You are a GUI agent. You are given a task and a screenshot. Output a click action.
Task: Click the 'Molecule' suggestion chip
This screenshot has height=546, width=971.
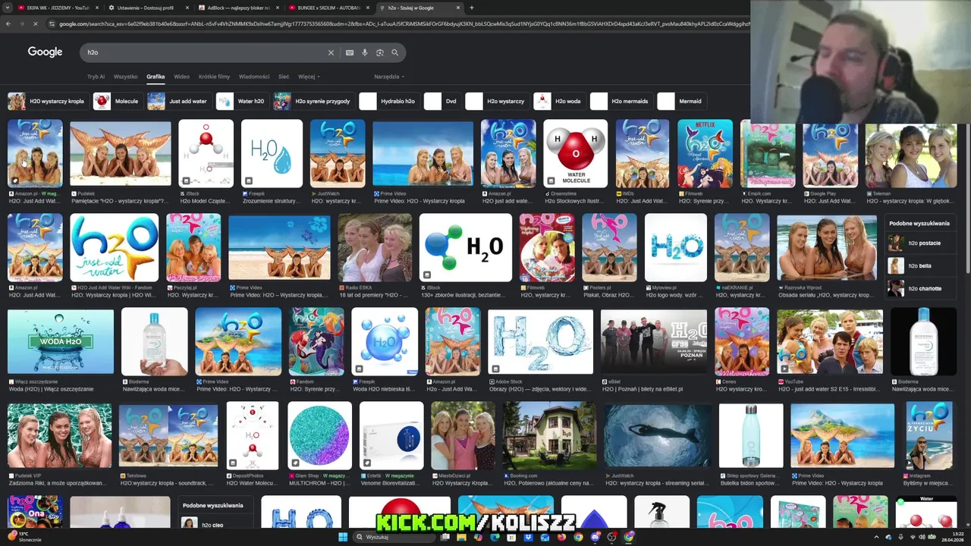pyautogui.click(x=117, y=101)
